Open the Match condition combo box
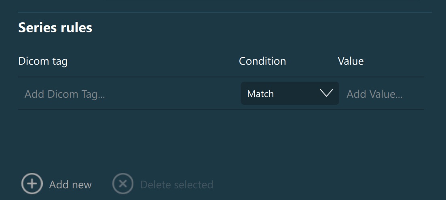The height and width of the screenshot is (200, 446). tap(290, 94)
